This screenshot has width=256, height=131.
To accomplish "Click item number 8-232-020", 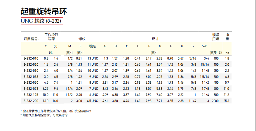I will 31,64.
